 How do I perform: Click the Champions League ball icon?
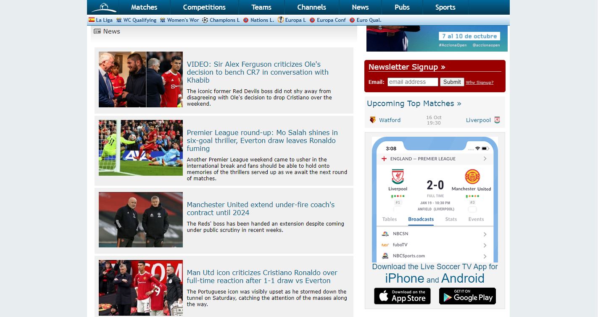[205, 20]
